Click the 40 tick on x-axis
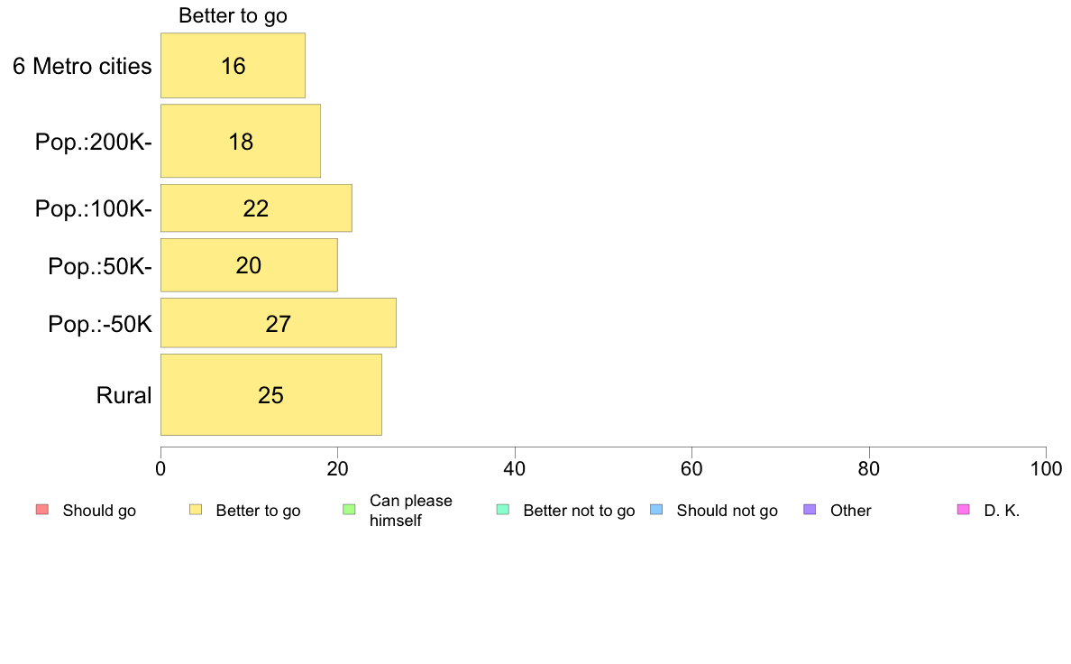The height and width of the screenshot is (664, 1071). (x=515, y=468)
